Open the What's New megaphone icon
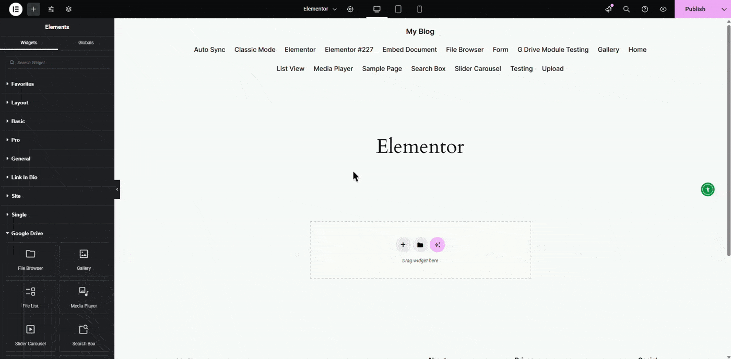The width and height of the screenshot is (731, 359). 608,9
